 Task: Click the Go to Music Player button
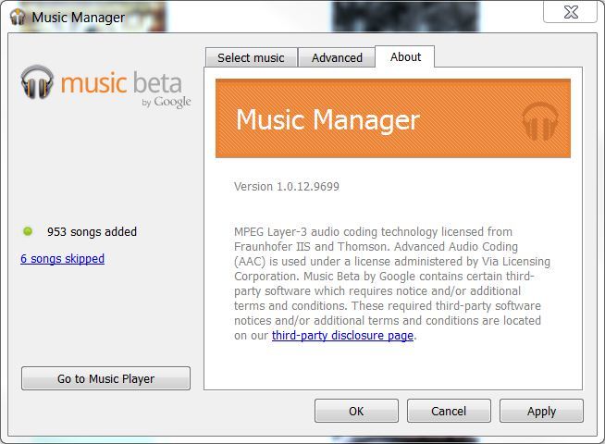pos(105,378)
